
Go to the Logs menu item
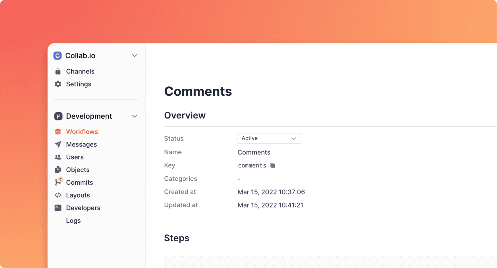tap(73, 221)
